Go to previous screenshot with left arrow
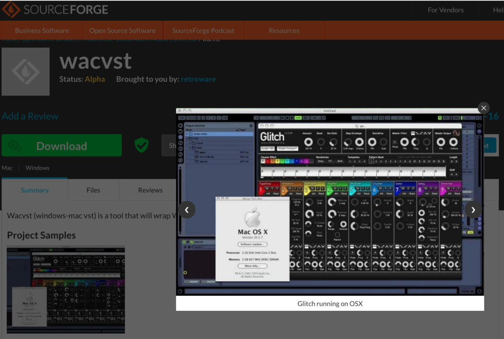 (x=187, y=210)
